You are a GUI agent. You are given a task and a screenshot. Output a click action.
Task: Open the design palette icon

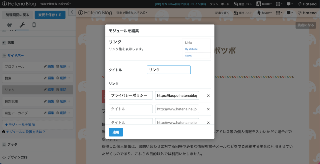(9, 25)
